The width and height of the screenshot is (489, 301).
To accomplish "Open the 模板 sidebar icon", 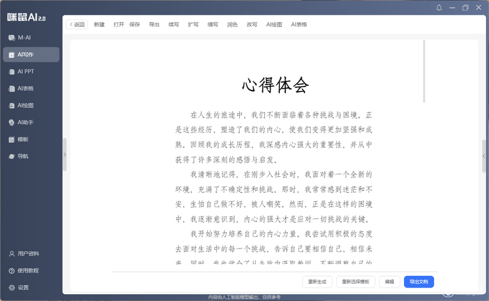I will (x=12, y=139).
